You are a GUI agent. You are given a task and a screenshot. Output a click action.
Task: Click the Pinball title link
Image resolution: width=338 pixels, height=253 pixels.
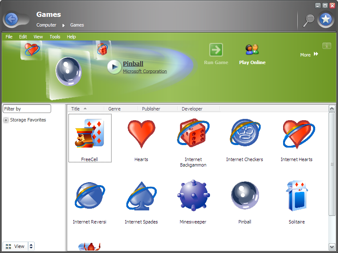point(133,64)
